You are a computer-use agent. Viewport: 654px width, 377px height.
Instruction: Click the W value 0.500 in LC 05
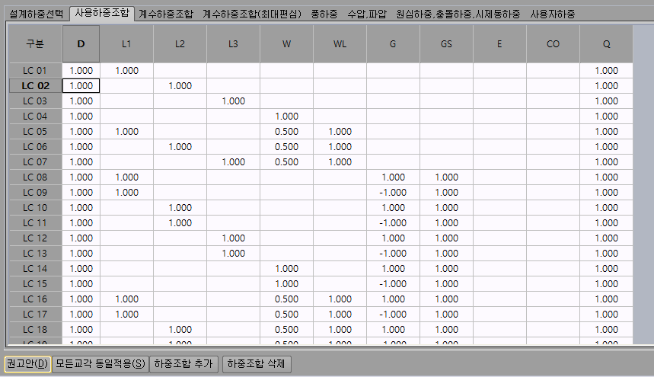[286, 131]
